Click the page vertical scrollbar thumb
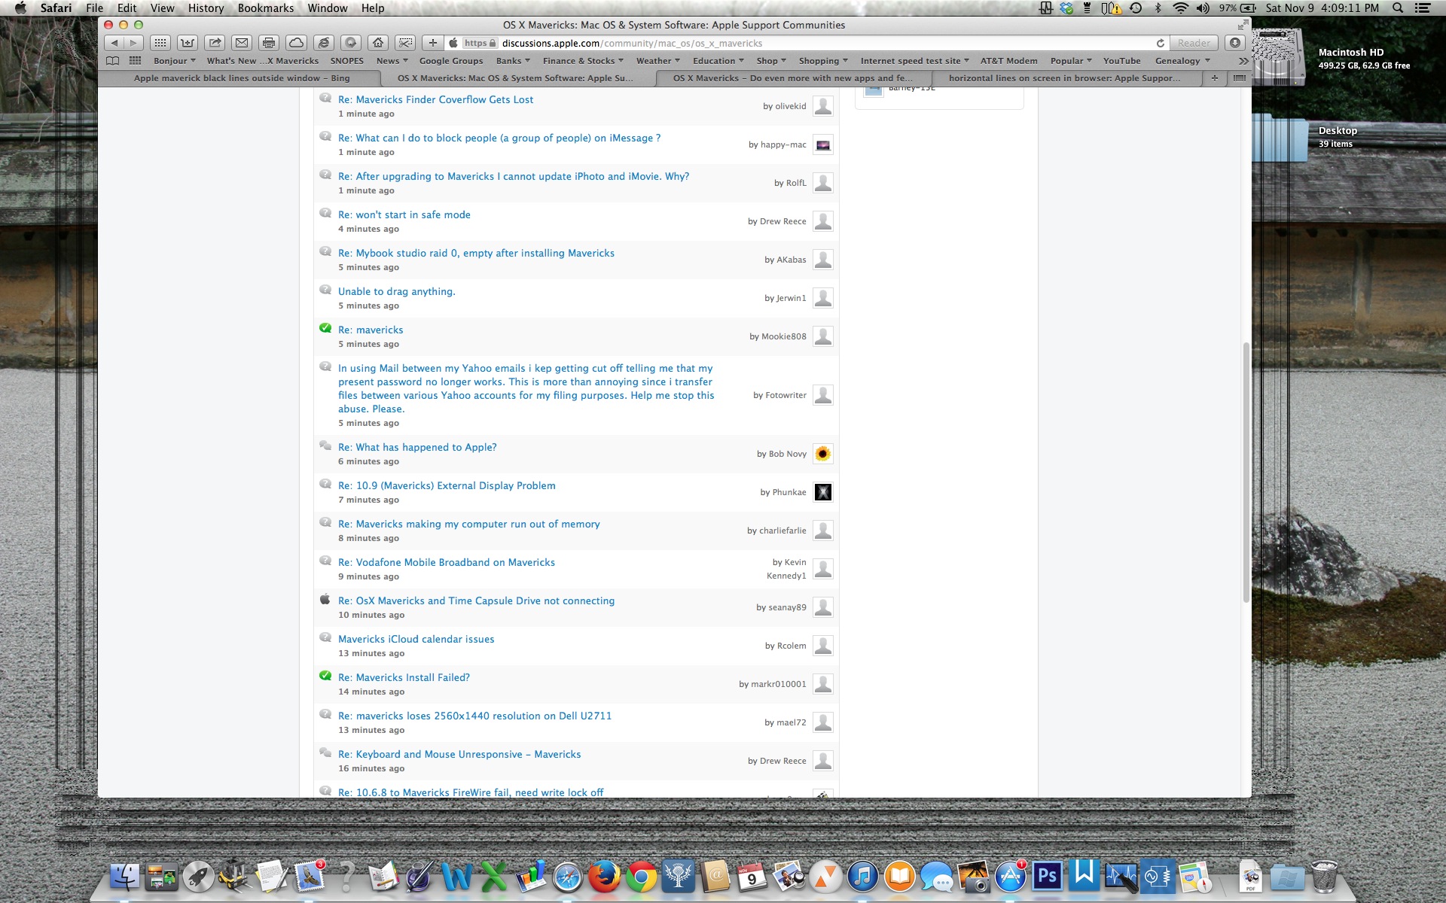1446x903 pixels. pyautogui.click(x=1246, y=473)
